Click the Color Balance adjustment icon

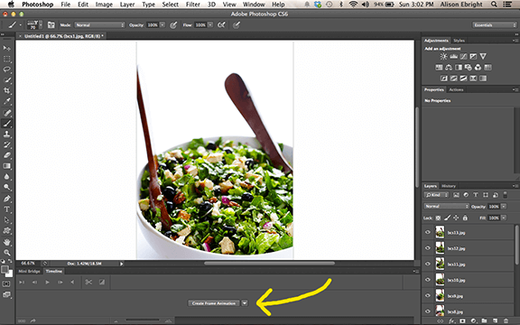pyautogui.click(x=449, y=68)
